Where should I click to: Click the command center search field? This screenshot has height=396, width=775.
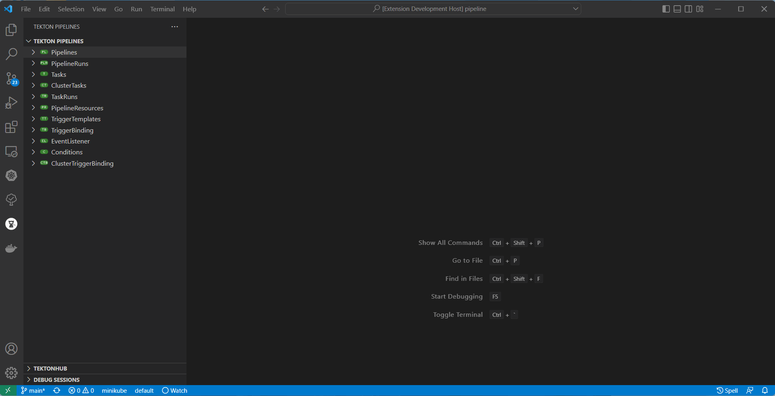pyautogui.click(x=433, y=9)
